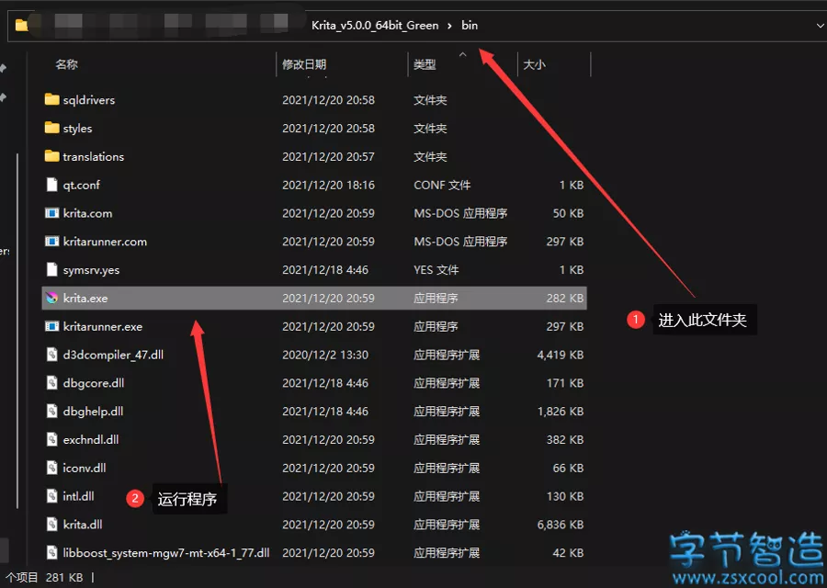Click the MS-DOS 应用程序 type of krita.com
This screenshot has height=588, width=827.
(460, 213)
